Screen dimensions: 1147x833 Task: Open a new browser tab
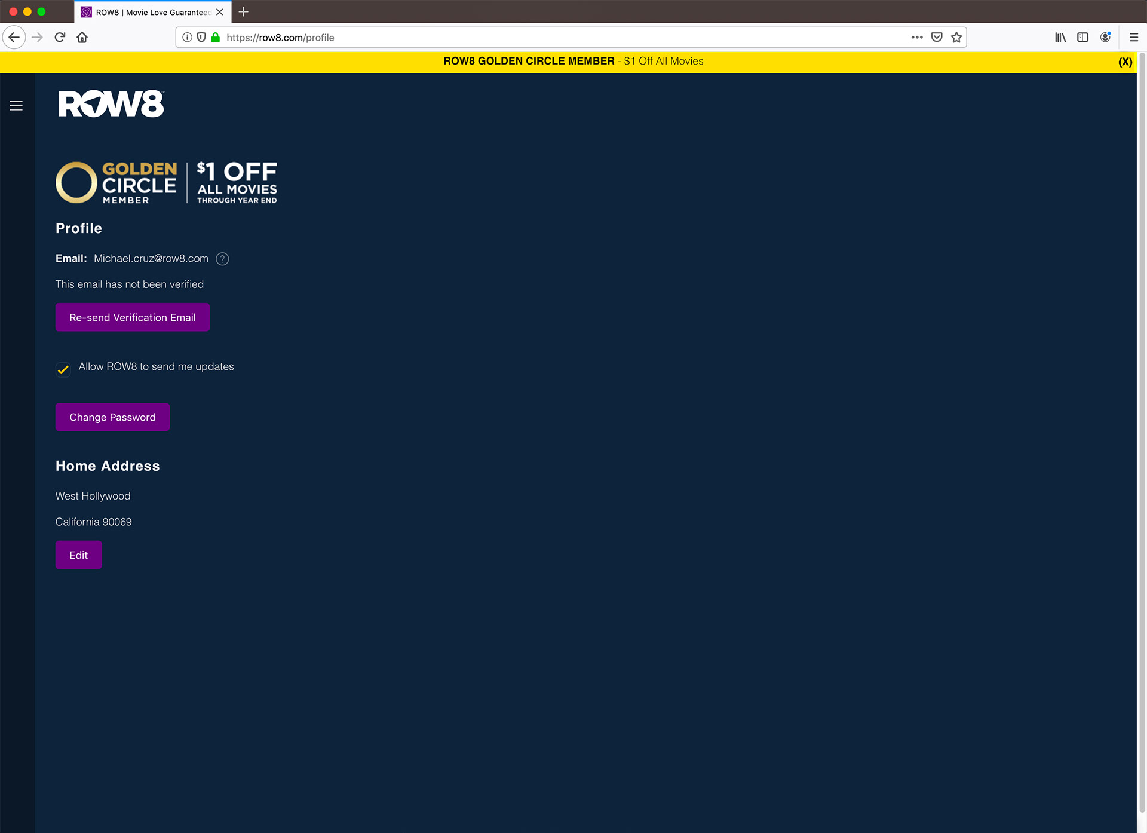tap(243, 11)
